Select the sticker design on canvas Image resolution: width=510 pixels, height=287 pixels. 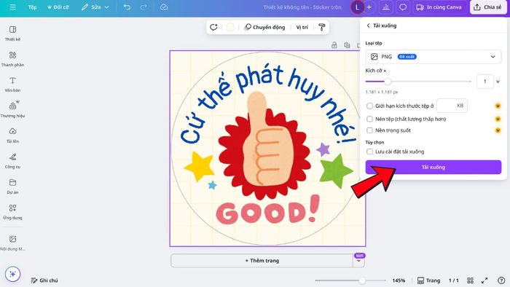pos(267,149)
